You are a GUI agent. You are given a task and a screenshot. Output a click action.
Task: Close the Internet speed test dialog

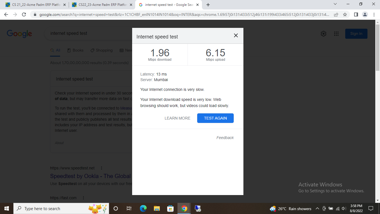coord(236,35)
